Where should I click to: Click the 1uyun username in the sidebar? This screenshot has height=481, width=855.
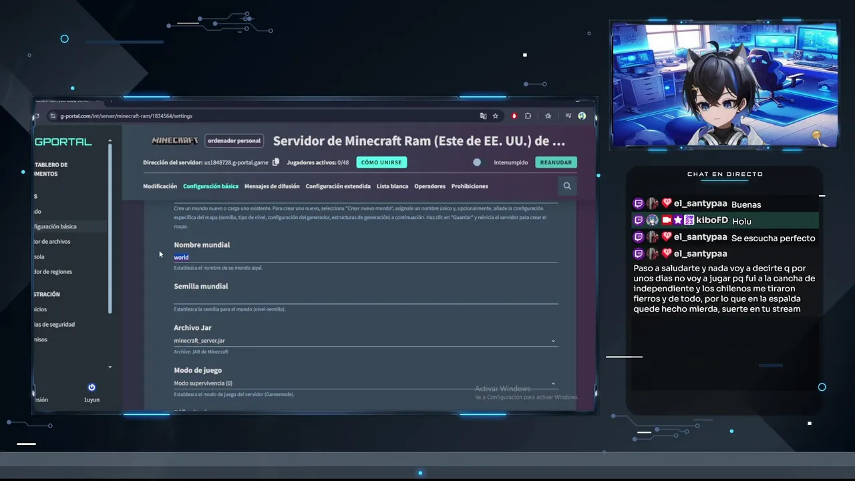pyautogui.click(x=92, y=399)
